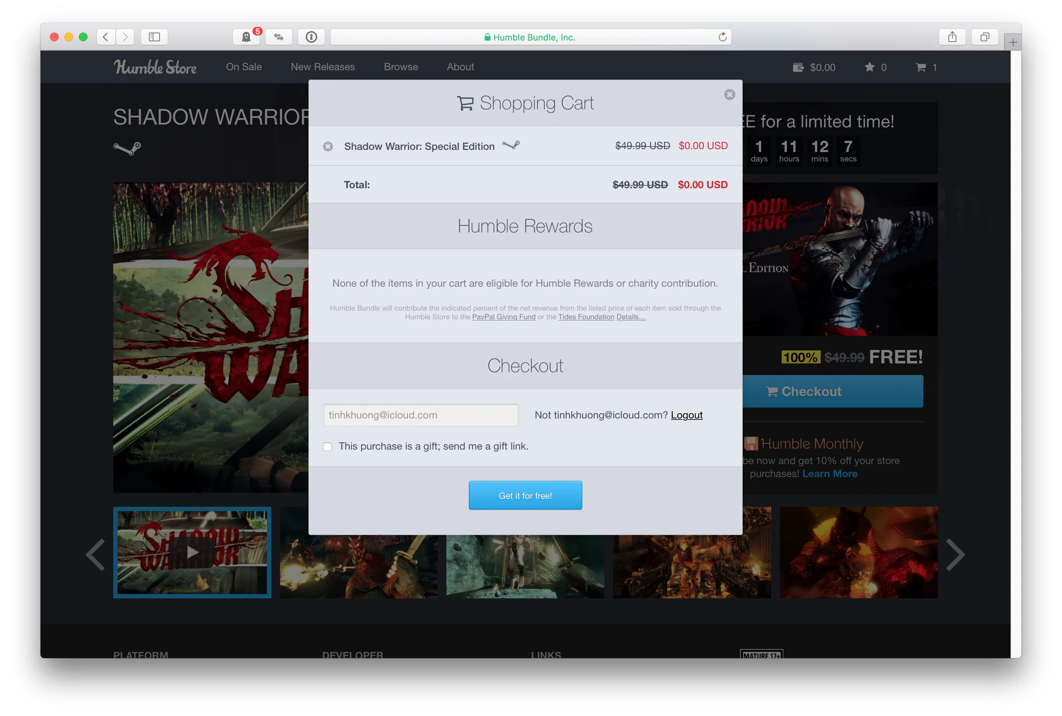1062x716 pixels.
Task: Open a new Safari tab
Action: 1012,42
